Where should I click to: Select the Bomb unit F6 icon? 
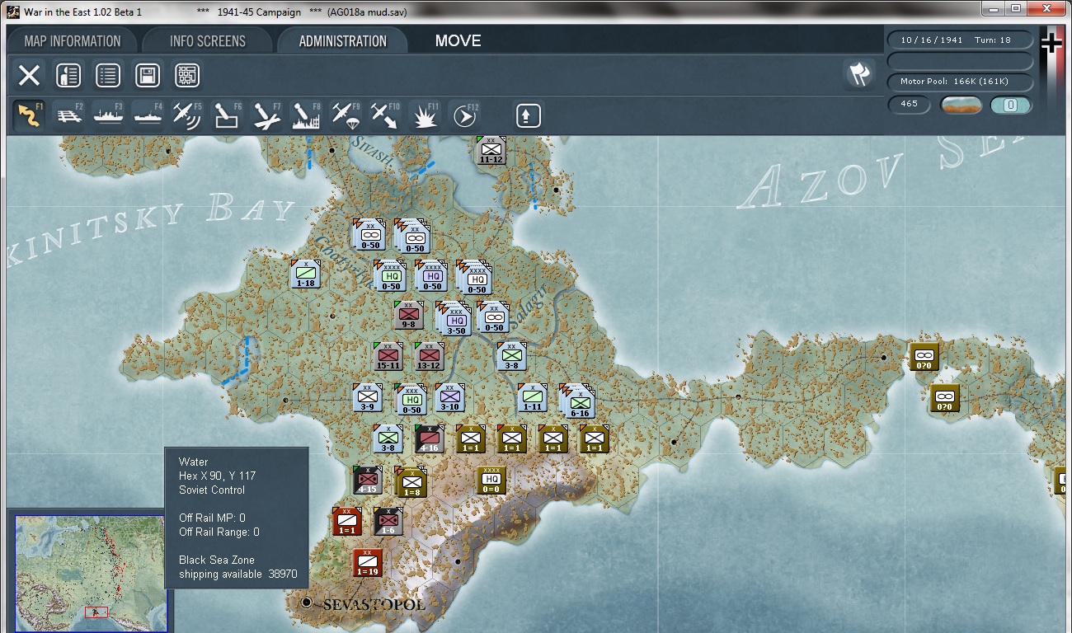click(228, 115)
